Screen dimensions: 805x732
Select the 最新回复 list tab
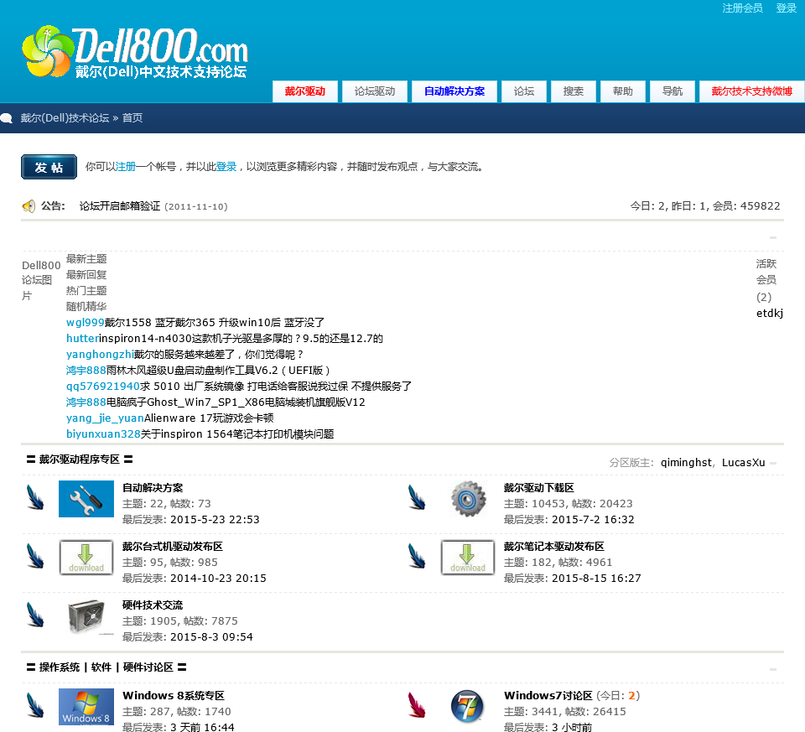coord(86,275)
